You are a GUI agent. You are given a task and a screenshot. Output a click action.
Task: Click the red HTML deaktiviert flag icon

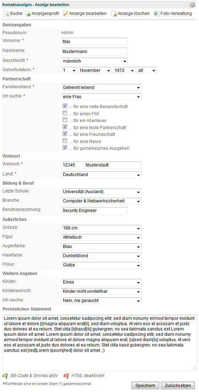(x=66, y=376)
